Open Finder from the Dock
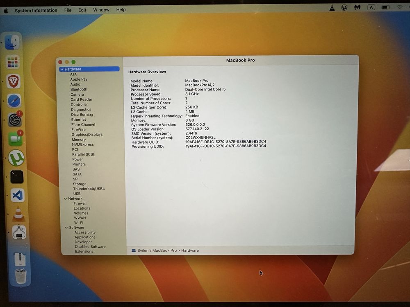 pyautogui.click(x=12, y=42)
